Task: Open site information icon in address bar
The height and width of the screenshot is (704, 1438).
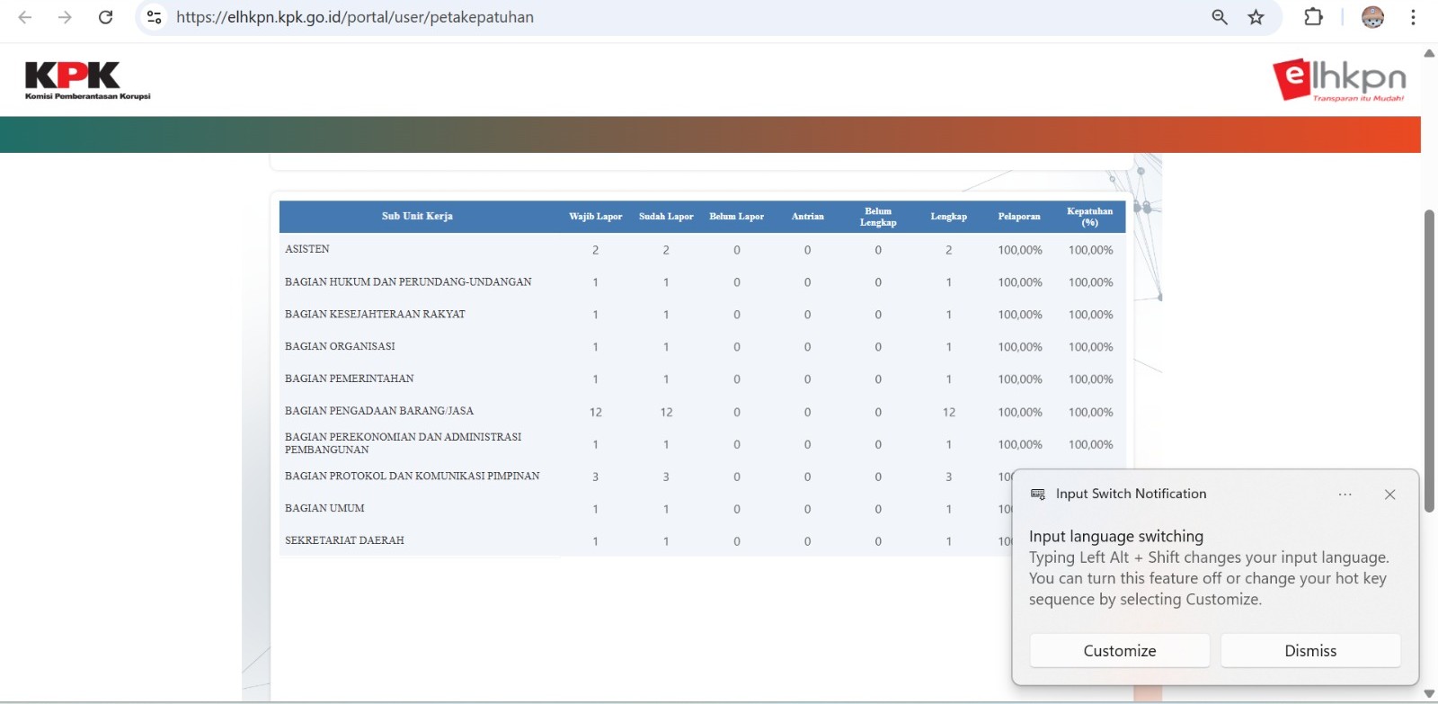Action: pyautogui.click(x=155, y=17)
